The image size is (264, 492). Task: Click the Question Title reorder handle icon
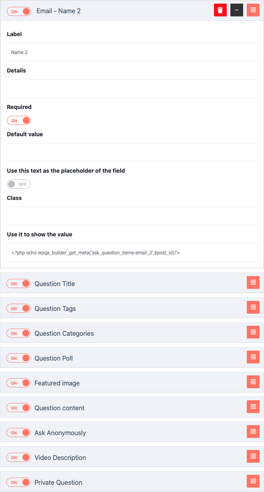[x=253, y=282]
